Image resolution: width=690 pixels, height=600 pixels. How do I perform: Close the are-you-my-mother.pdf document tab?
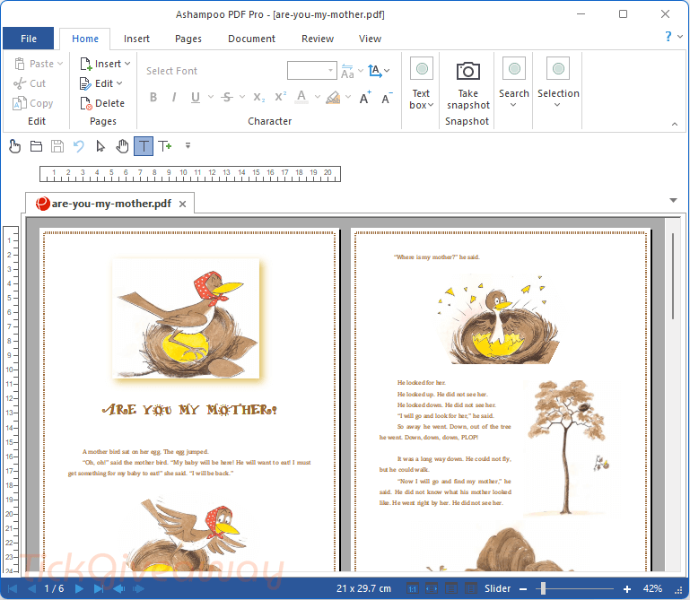tap(183, 204)
